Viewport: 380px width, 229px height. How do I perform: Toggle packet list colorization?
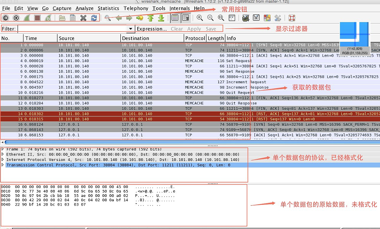[x=175, y=18]
